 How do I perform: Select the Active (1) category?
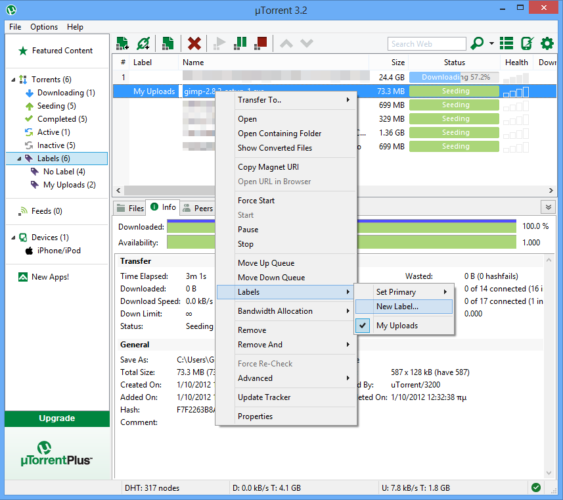click(x=53, y=132)
